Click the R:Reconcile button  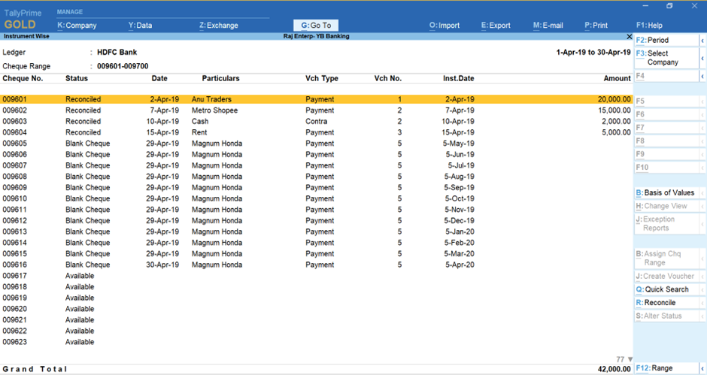point(666,302)
